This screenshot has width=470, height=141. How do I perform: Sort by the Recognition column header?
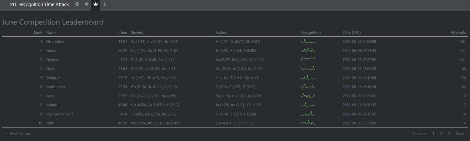[x=310, y=33]
